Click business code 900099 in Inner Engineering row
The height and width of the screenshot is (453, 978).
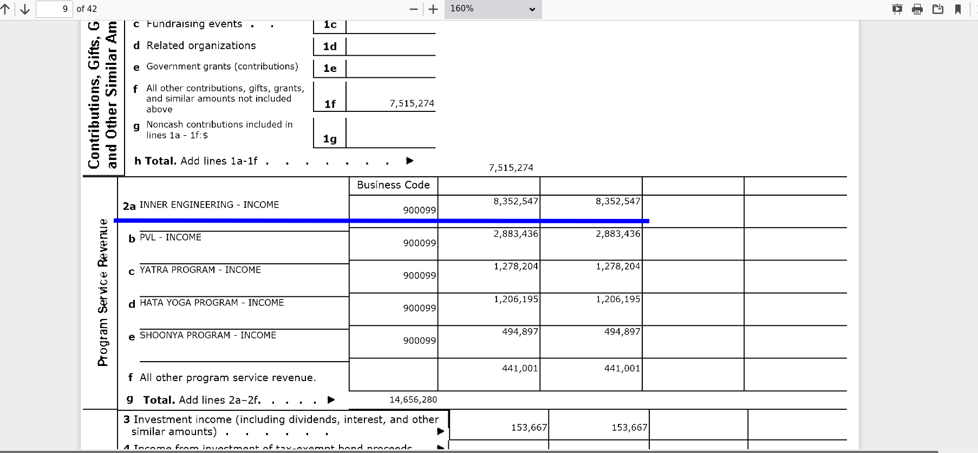(419, 210)
